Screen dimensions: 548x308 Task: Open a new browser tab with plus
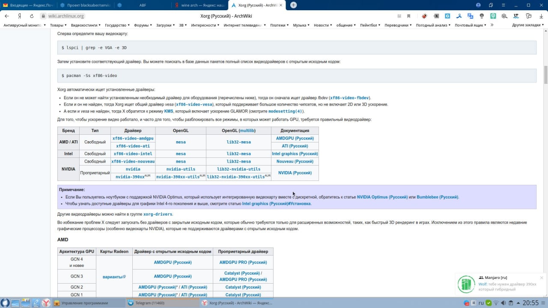(293, 5)
